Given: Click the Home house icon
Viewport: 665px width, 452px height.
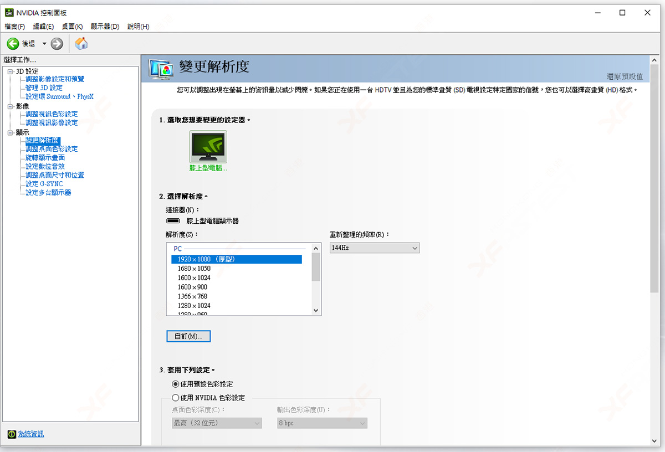Looking at the screenshot, I should pyautogui.click(x=81, y=44).
